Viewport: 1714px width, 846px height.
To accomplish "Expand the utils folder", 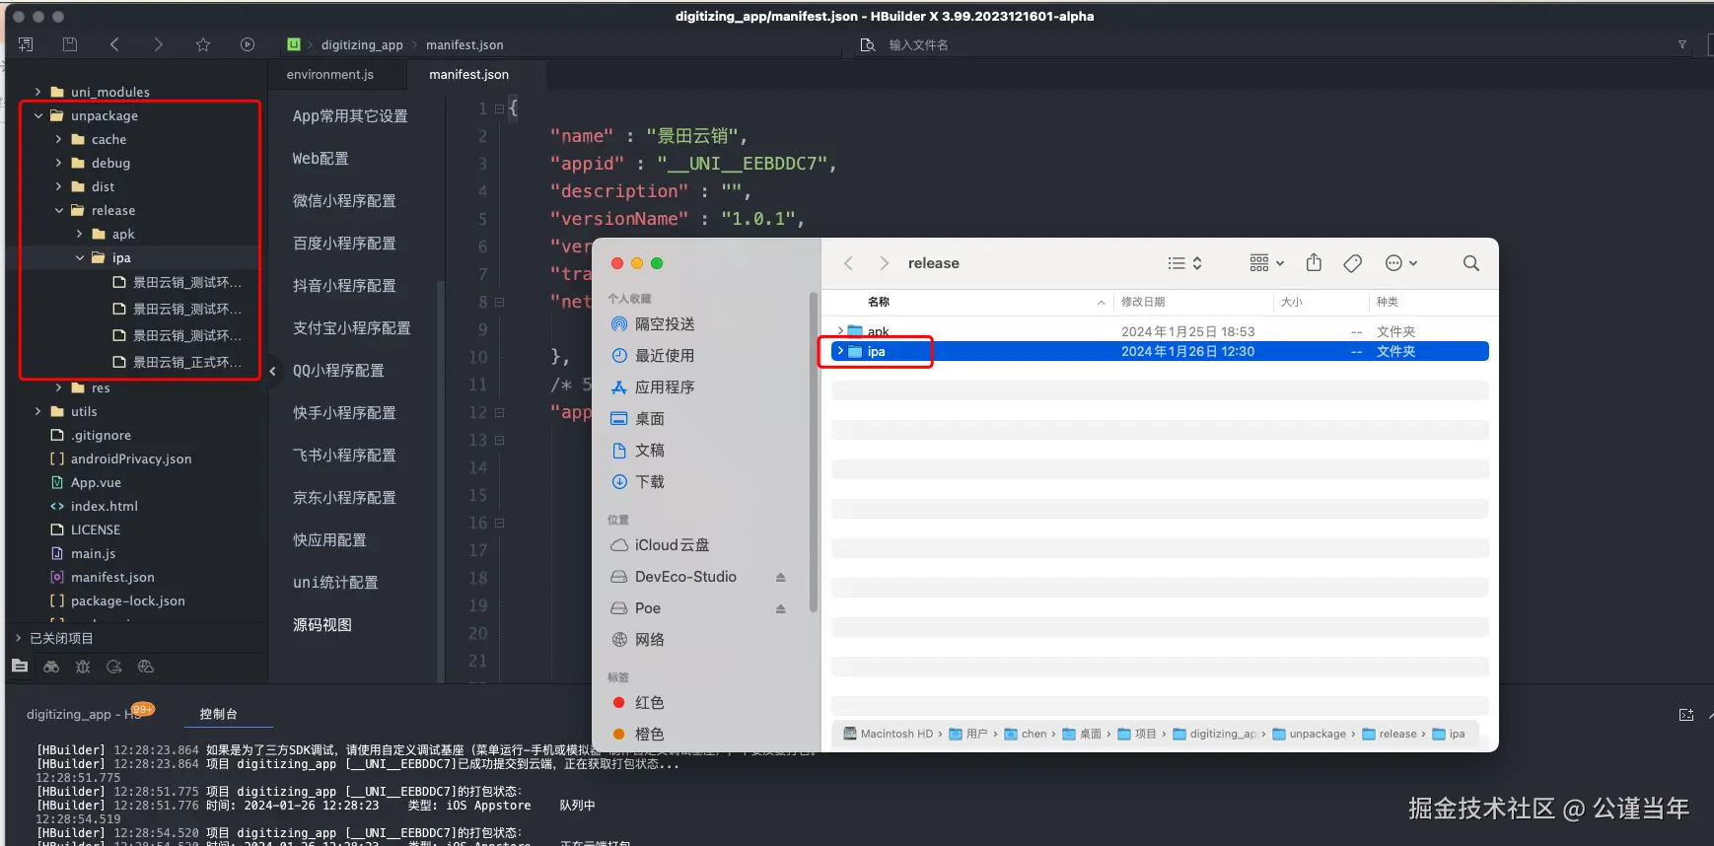I will tap(37, 411).
